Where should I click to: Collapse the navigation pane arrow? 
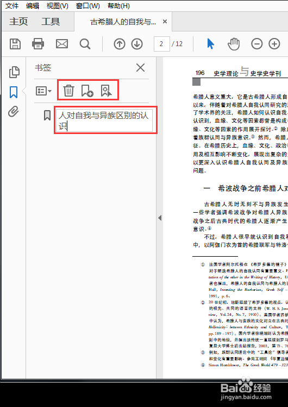pos(160,218)
